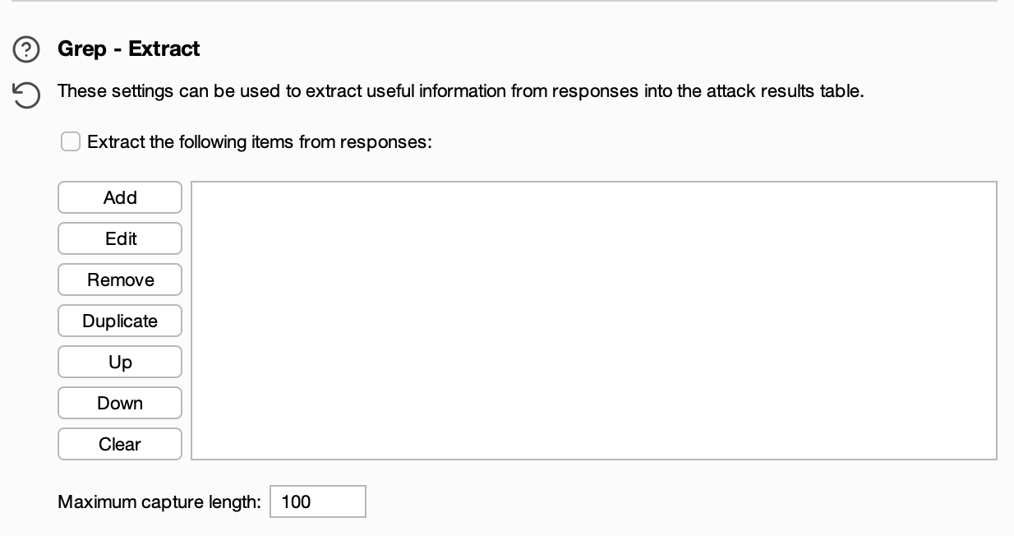Clear all extract items
This screenshot has height=536, width=1014.
click(x=120, y=445)
